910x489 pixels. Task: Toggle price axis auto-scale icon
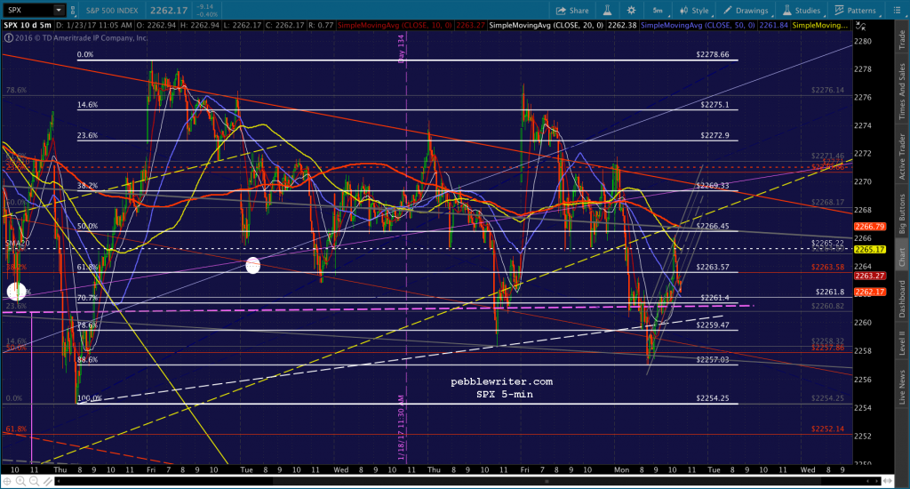[x=860, y=26]
